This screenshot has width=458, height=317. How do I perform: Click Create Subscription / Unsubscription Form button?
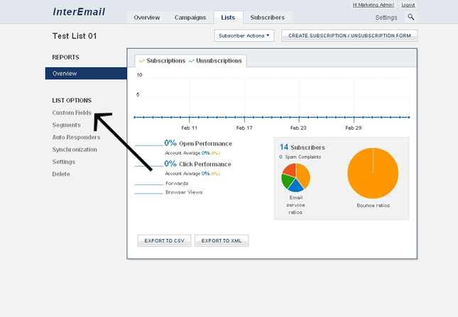coord(349,35)
